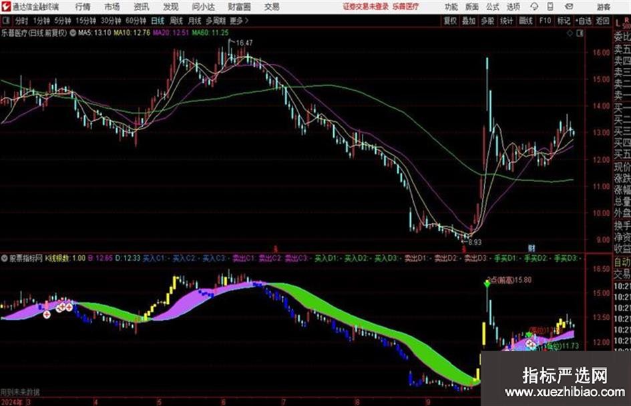
Task: Click the panel layout icon before 分时
Action: point(6,21)
